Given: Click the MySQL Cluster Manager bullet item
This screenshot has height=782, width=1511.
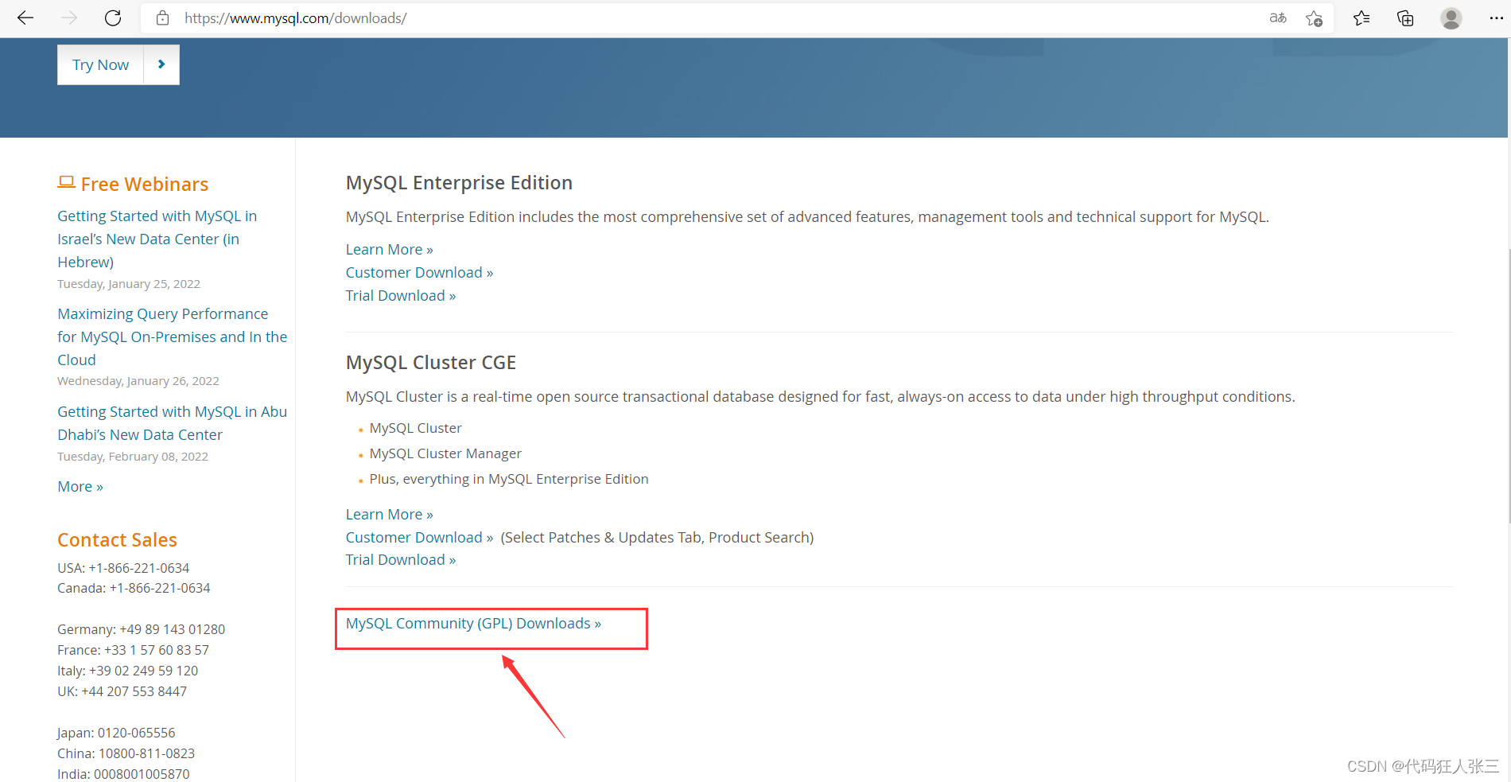Looking at the screenshot, I should tap(445, 453).
